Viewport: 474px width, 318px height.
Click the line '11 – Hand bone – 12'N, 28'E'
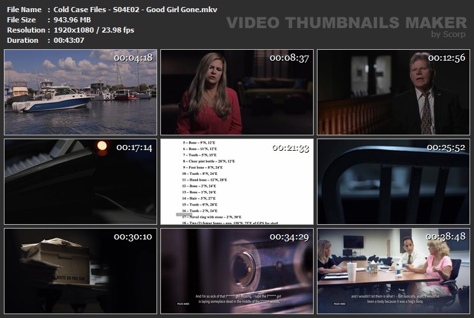pos(204,180)
